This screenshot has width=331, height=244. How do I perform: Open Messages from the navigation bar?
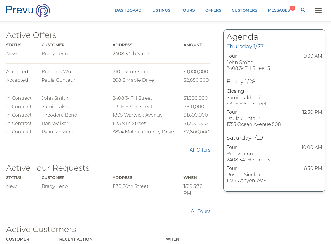[279, 10]
